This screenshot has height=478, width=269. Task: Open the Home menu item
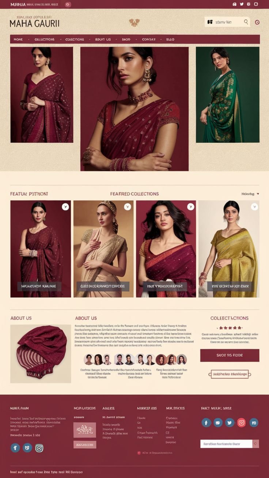[18, 39]
